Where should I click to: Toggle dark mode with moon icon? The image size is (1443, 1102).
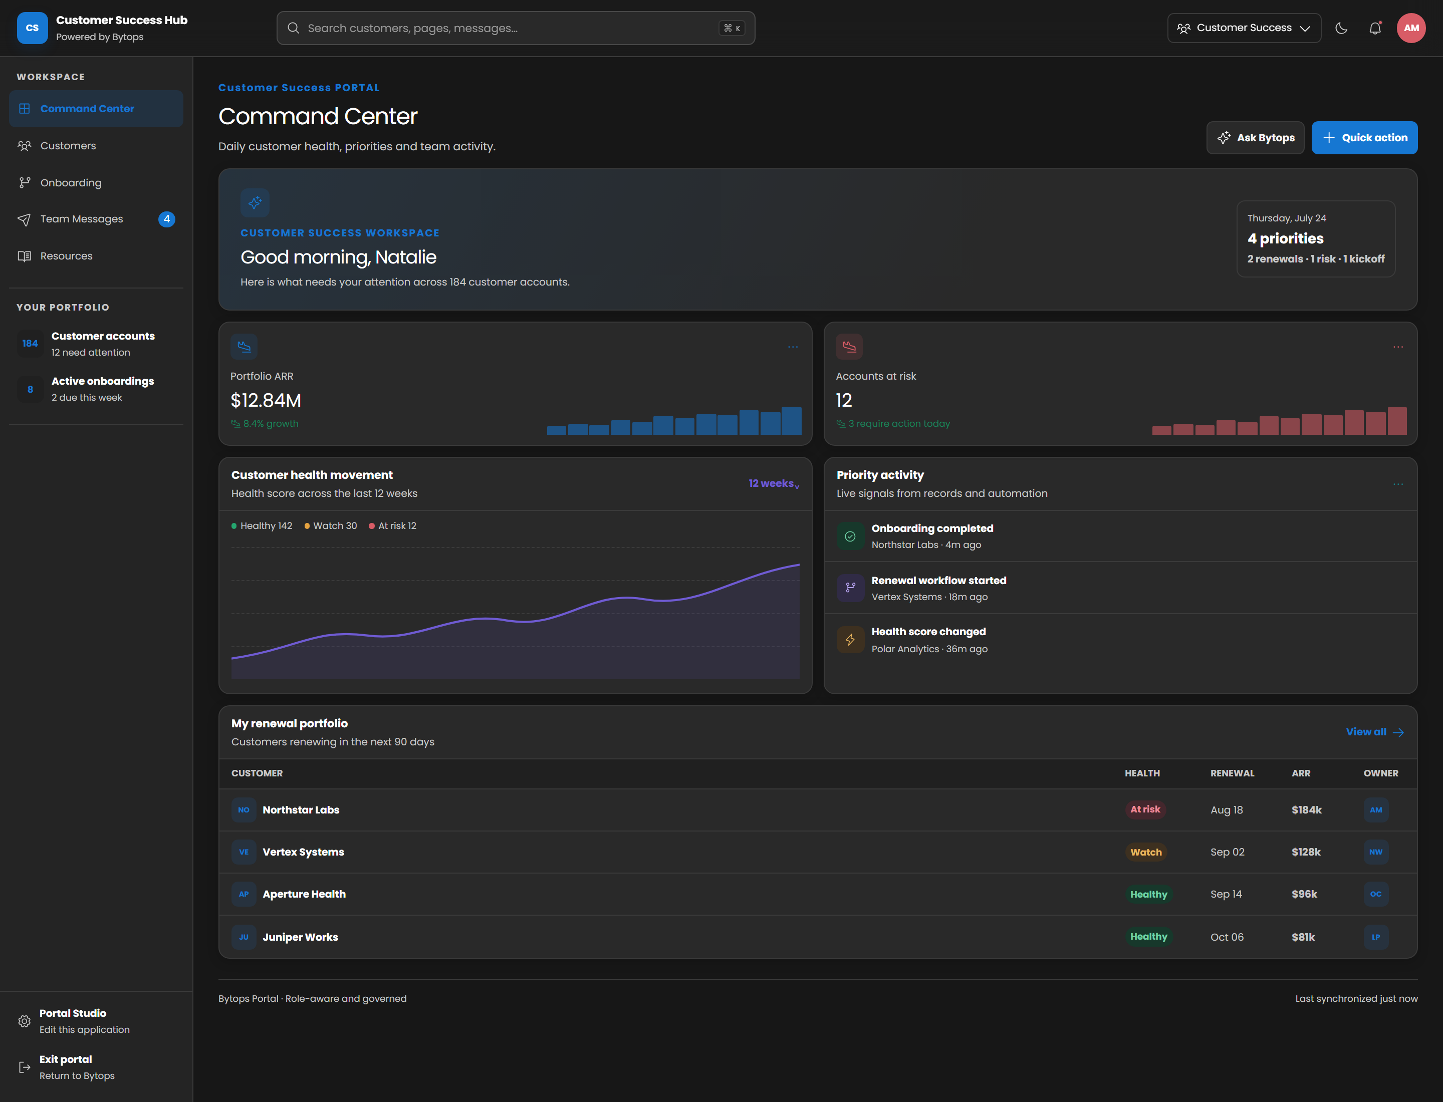[x=1341, y=28]
